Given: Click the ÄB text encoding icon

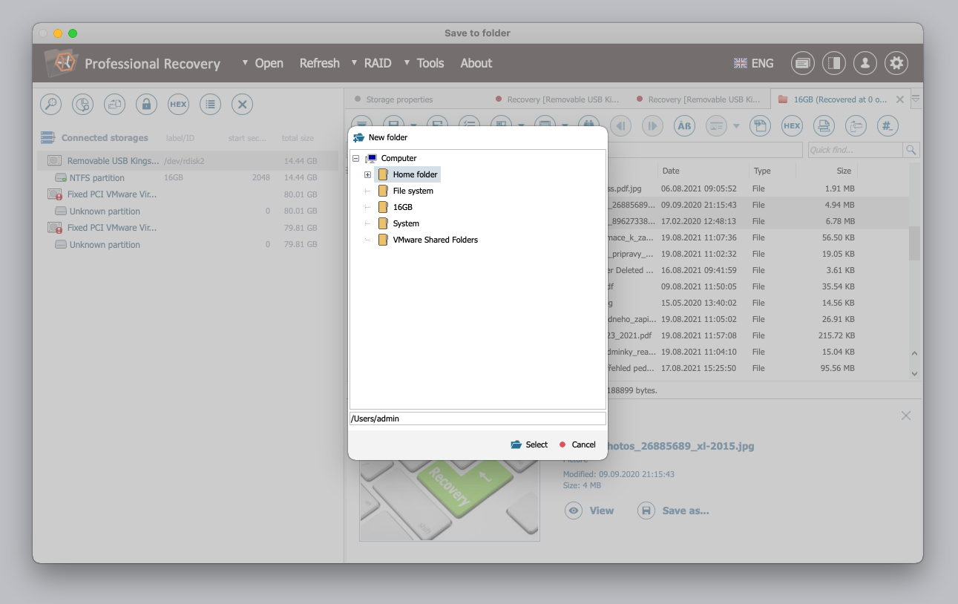Looking at the screenshot, I should tap(684, 126).
